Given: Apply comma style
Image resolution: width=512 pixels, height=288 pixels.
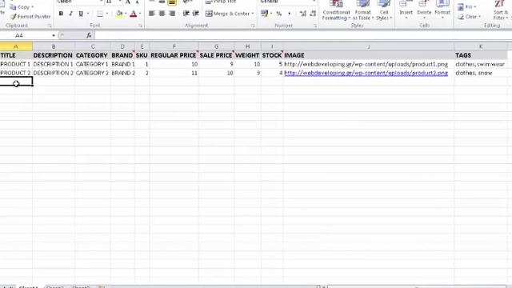Looking at the screenshot, I should (x=289, y=14).
